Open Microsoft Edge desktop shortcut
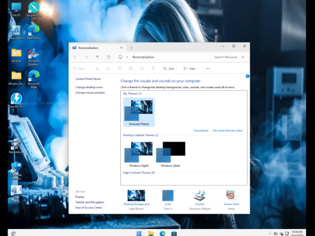This screenshot has height=236, width=315. tap(34, 79)
